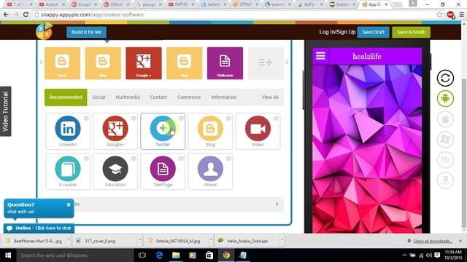Expand the collapsed section chevron below features
Screen dimensions: 467x262
tap(277, 204)
